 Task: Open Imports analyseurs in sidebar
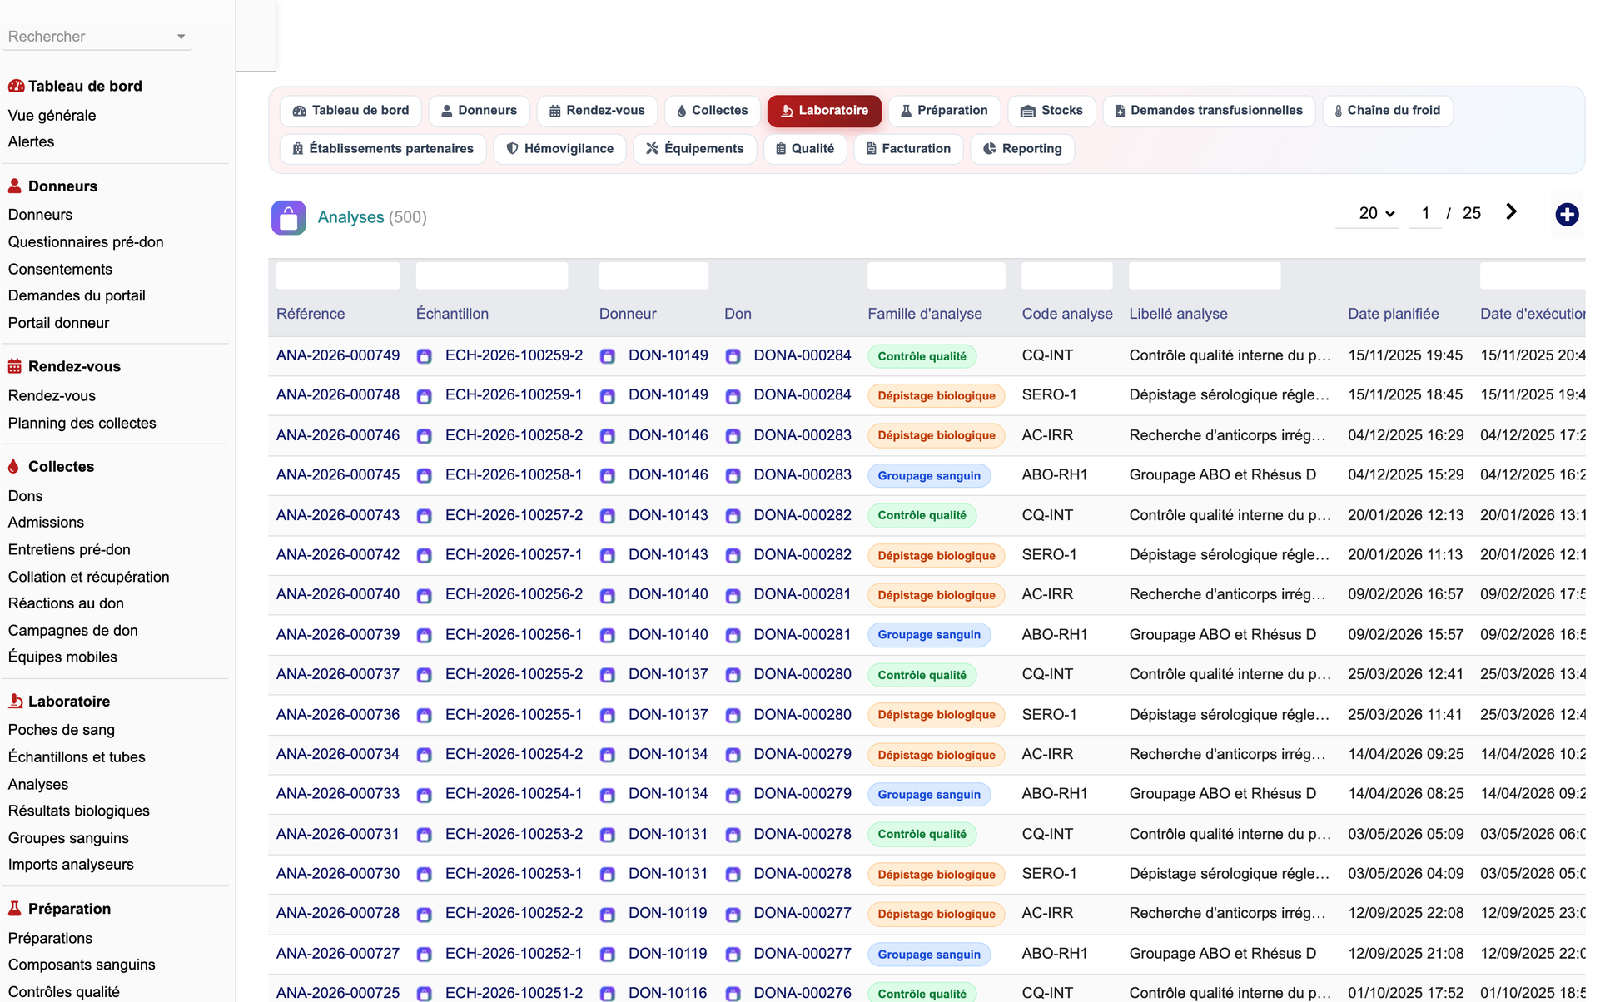[71, 865]
